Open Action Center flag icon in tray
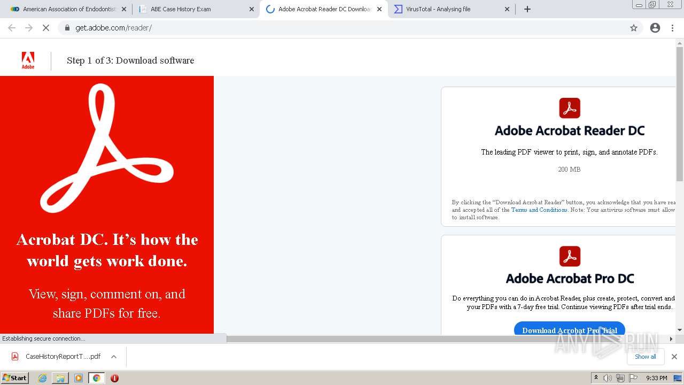 (633, 378)
